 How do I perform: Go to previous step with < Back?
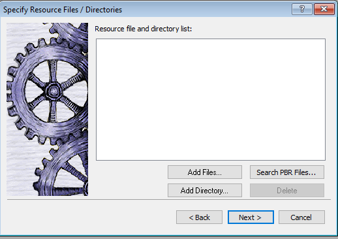pyautogui.click(x=199, y=217)
